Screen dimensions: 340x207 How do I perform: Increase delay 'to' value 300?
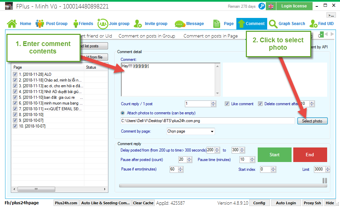click(242, 149)
